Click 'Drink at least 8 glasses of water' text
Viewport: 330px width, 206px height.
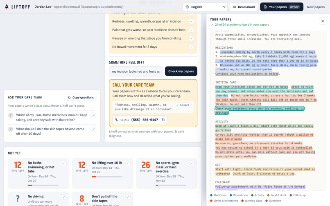tap(264, 174)
